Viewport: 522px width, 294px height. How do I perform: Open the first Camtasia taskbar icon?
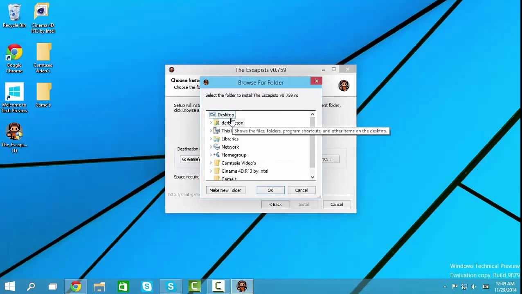[x=194, y=287]
